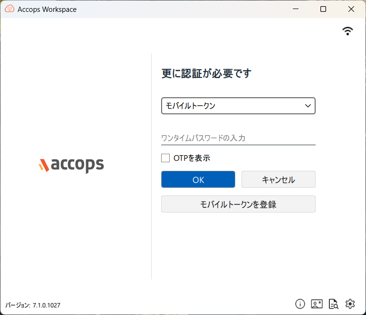Click the user credentials card icon
This screenshot has height=315, width=366.
pyautogui.click(x=317, y=304)
